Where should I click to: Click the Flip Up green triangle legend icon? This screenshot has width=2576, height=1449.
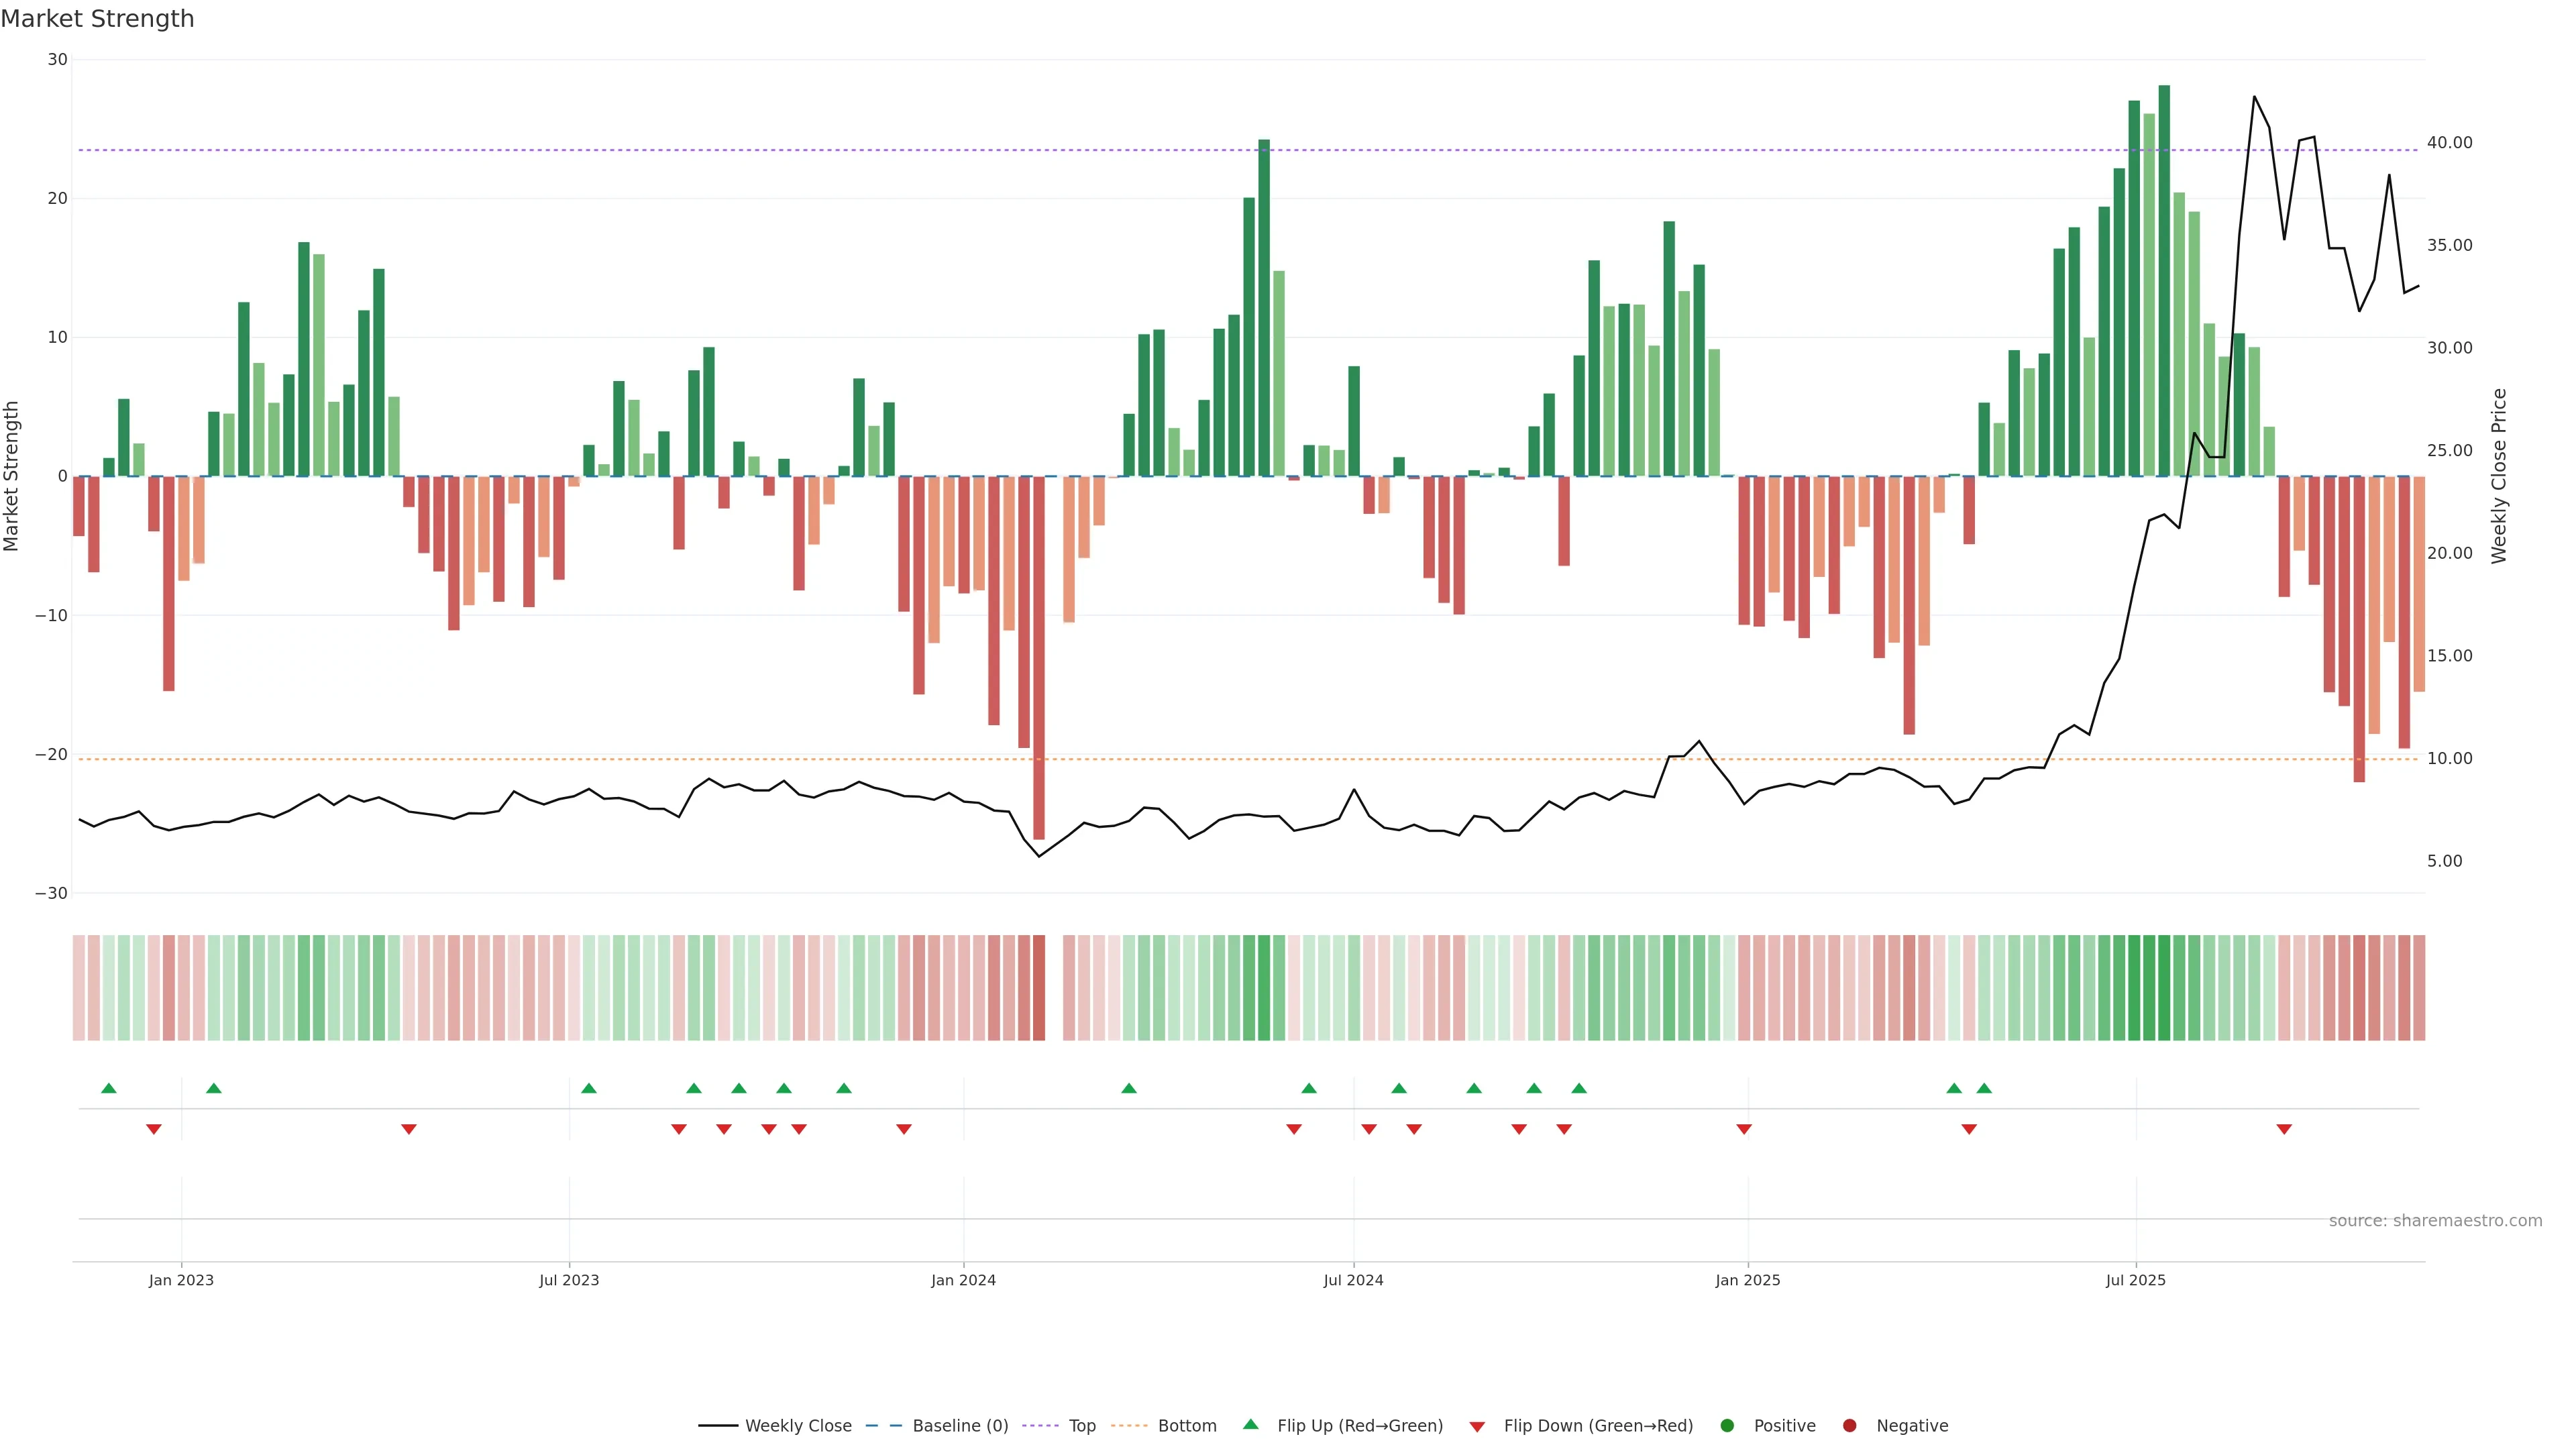1250,1424
